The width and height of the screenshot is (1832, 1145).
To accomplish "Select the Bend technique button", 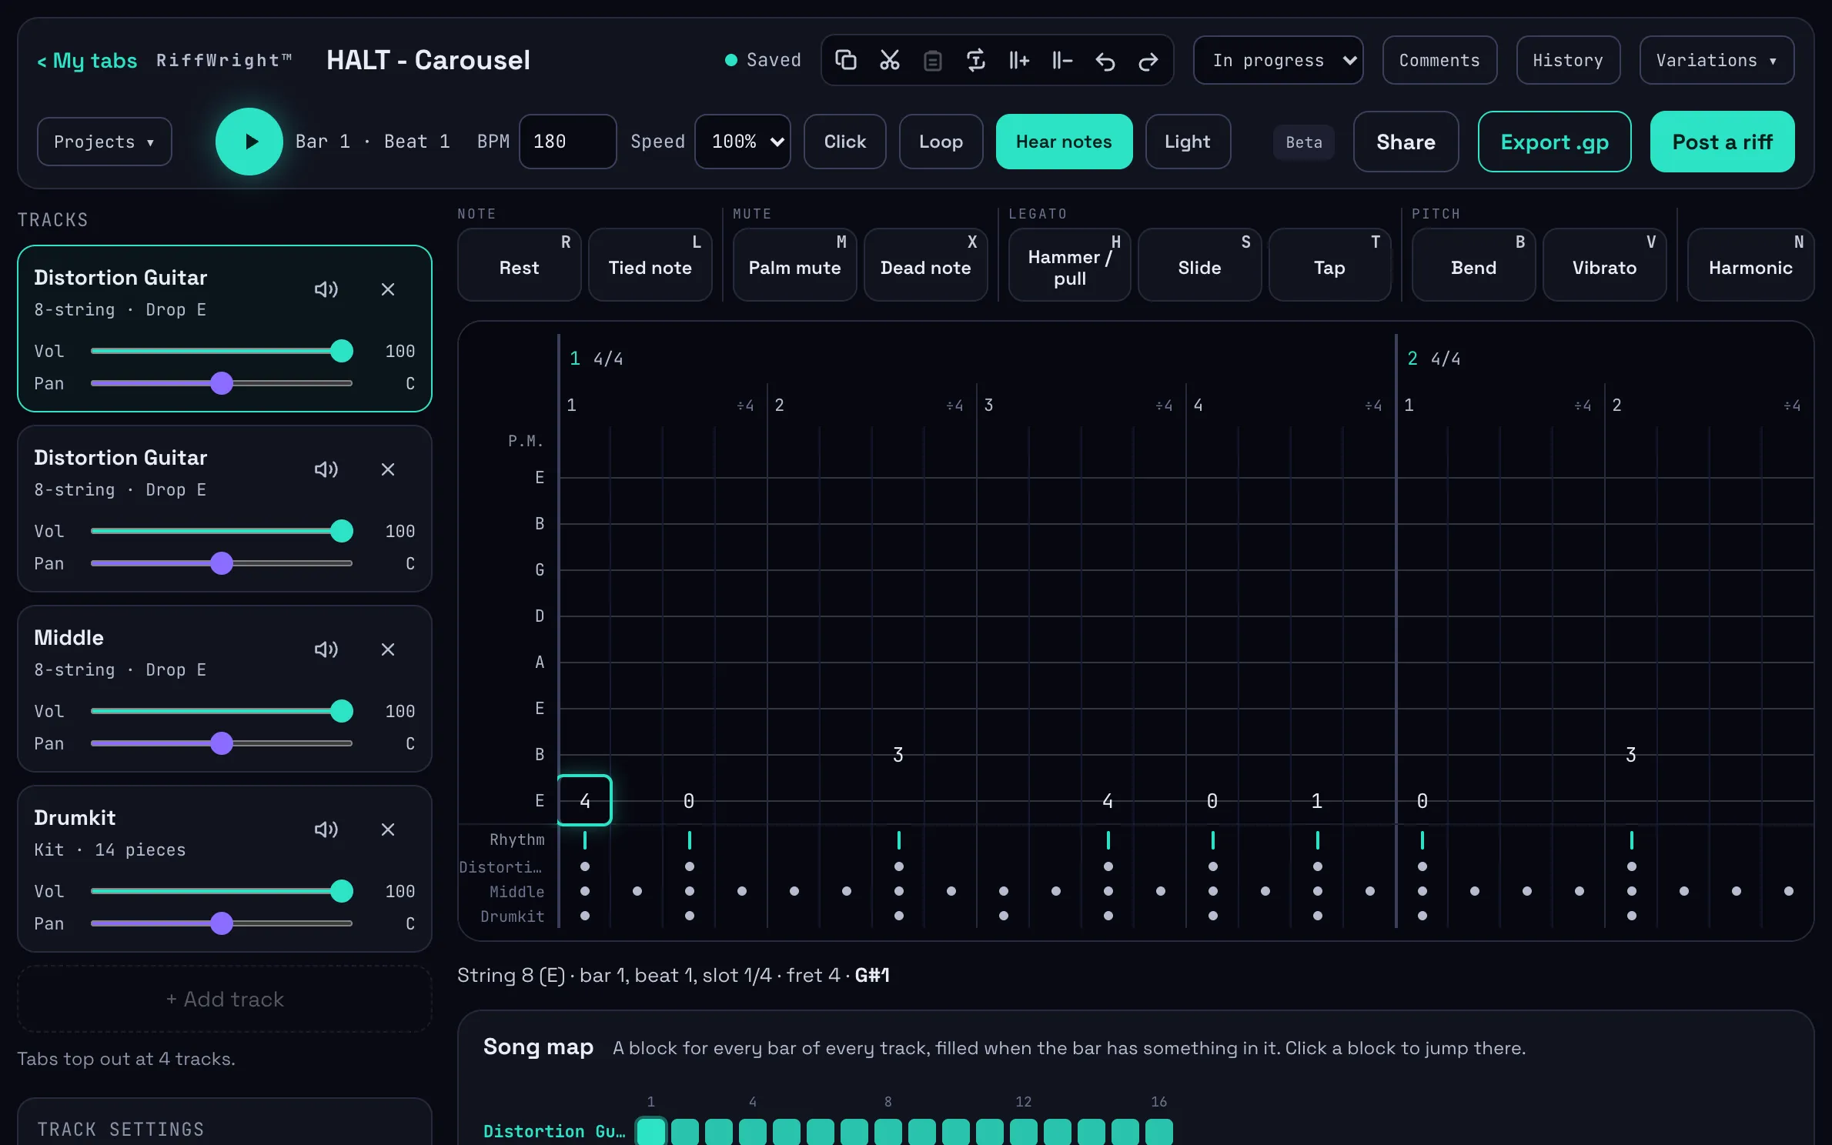I will click(x=1473, y=265).
